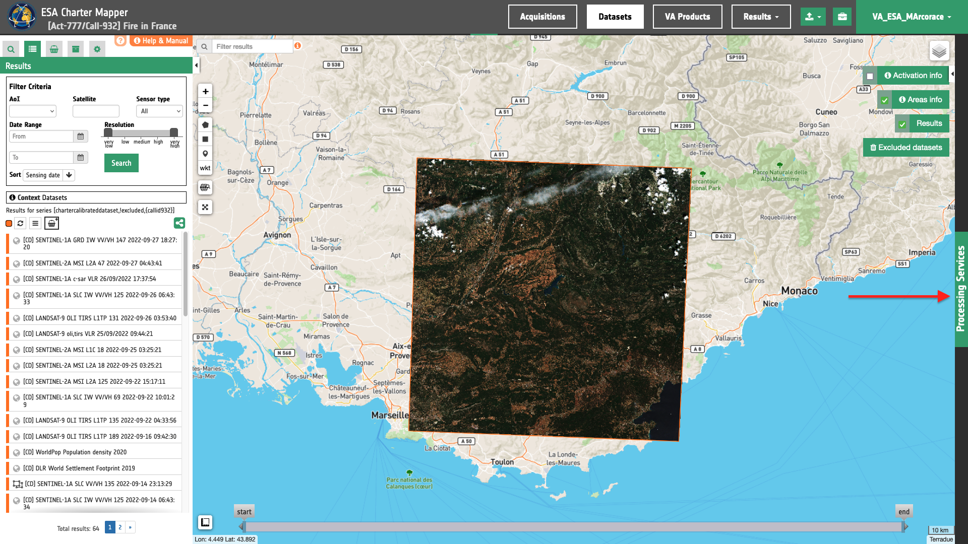Click the orange info icon beside filter
968x544 pixels.
click(298, 46)
